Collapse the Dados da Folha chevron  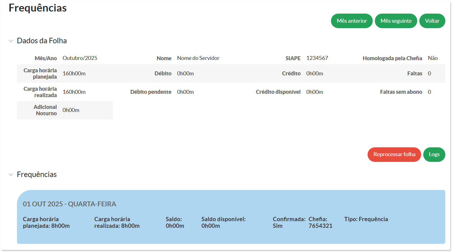point(11,41)
